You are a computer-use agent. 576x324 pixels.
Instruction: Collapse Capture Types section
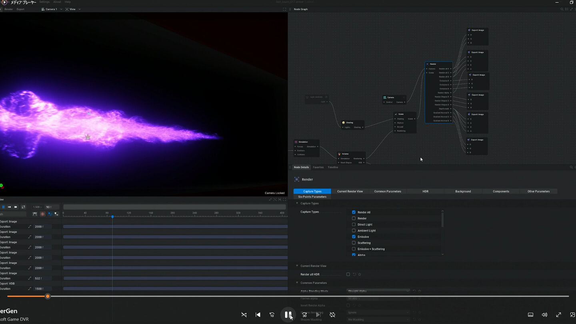(x=297, y=203)
